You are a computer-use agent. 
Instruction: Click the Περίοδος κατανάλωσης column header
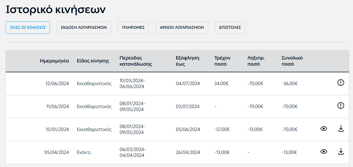tap(136, 61)
